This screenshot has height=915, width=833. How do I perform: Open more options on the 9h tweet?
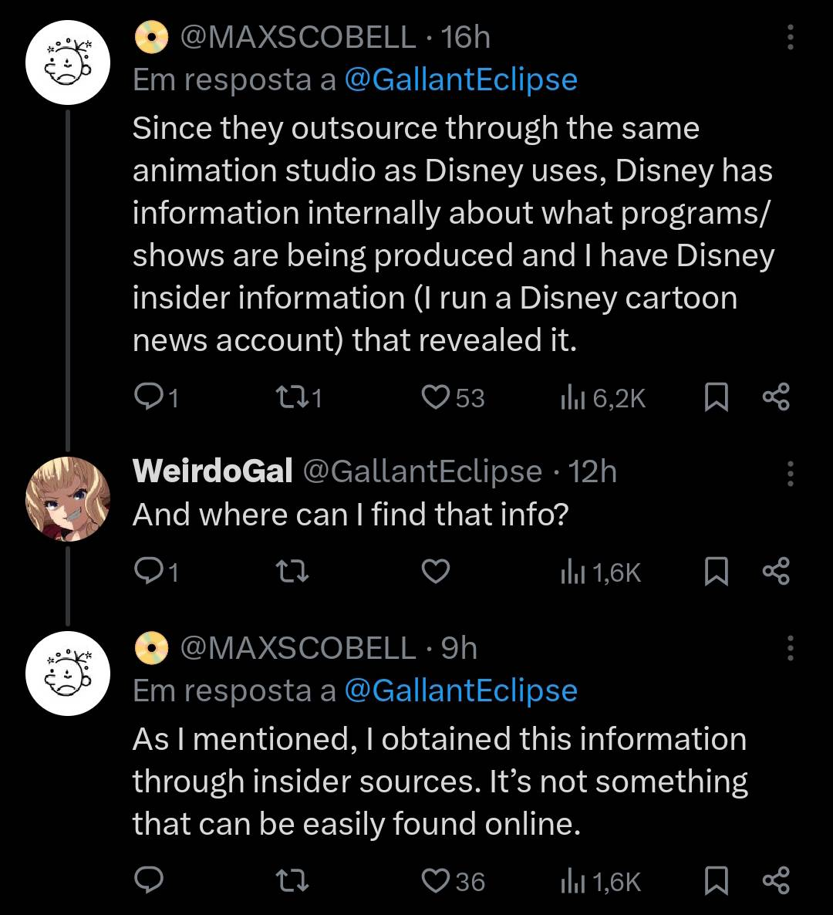[791, 648]
